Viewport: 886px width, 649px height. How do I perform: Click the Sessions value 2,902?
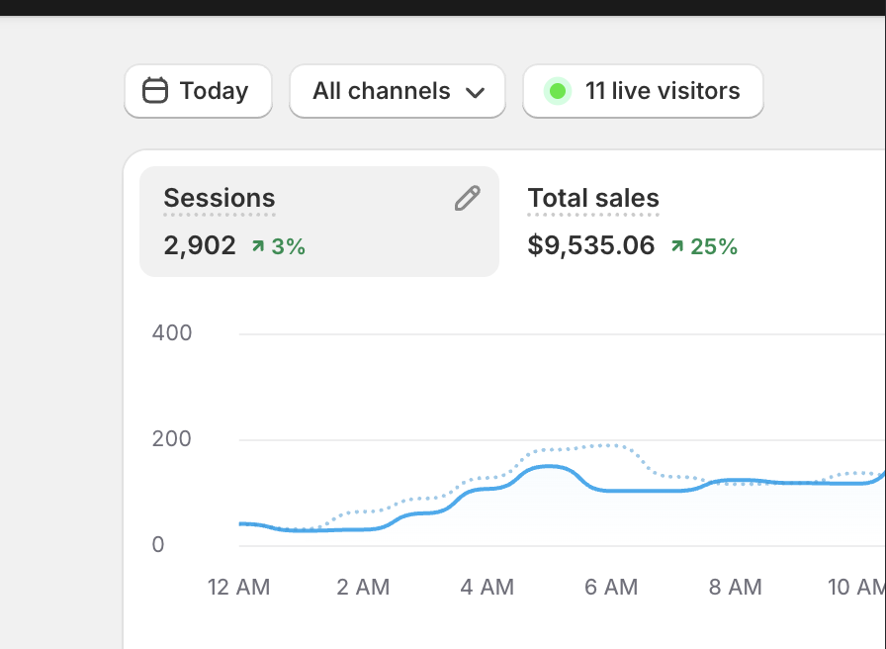[200, 246]
